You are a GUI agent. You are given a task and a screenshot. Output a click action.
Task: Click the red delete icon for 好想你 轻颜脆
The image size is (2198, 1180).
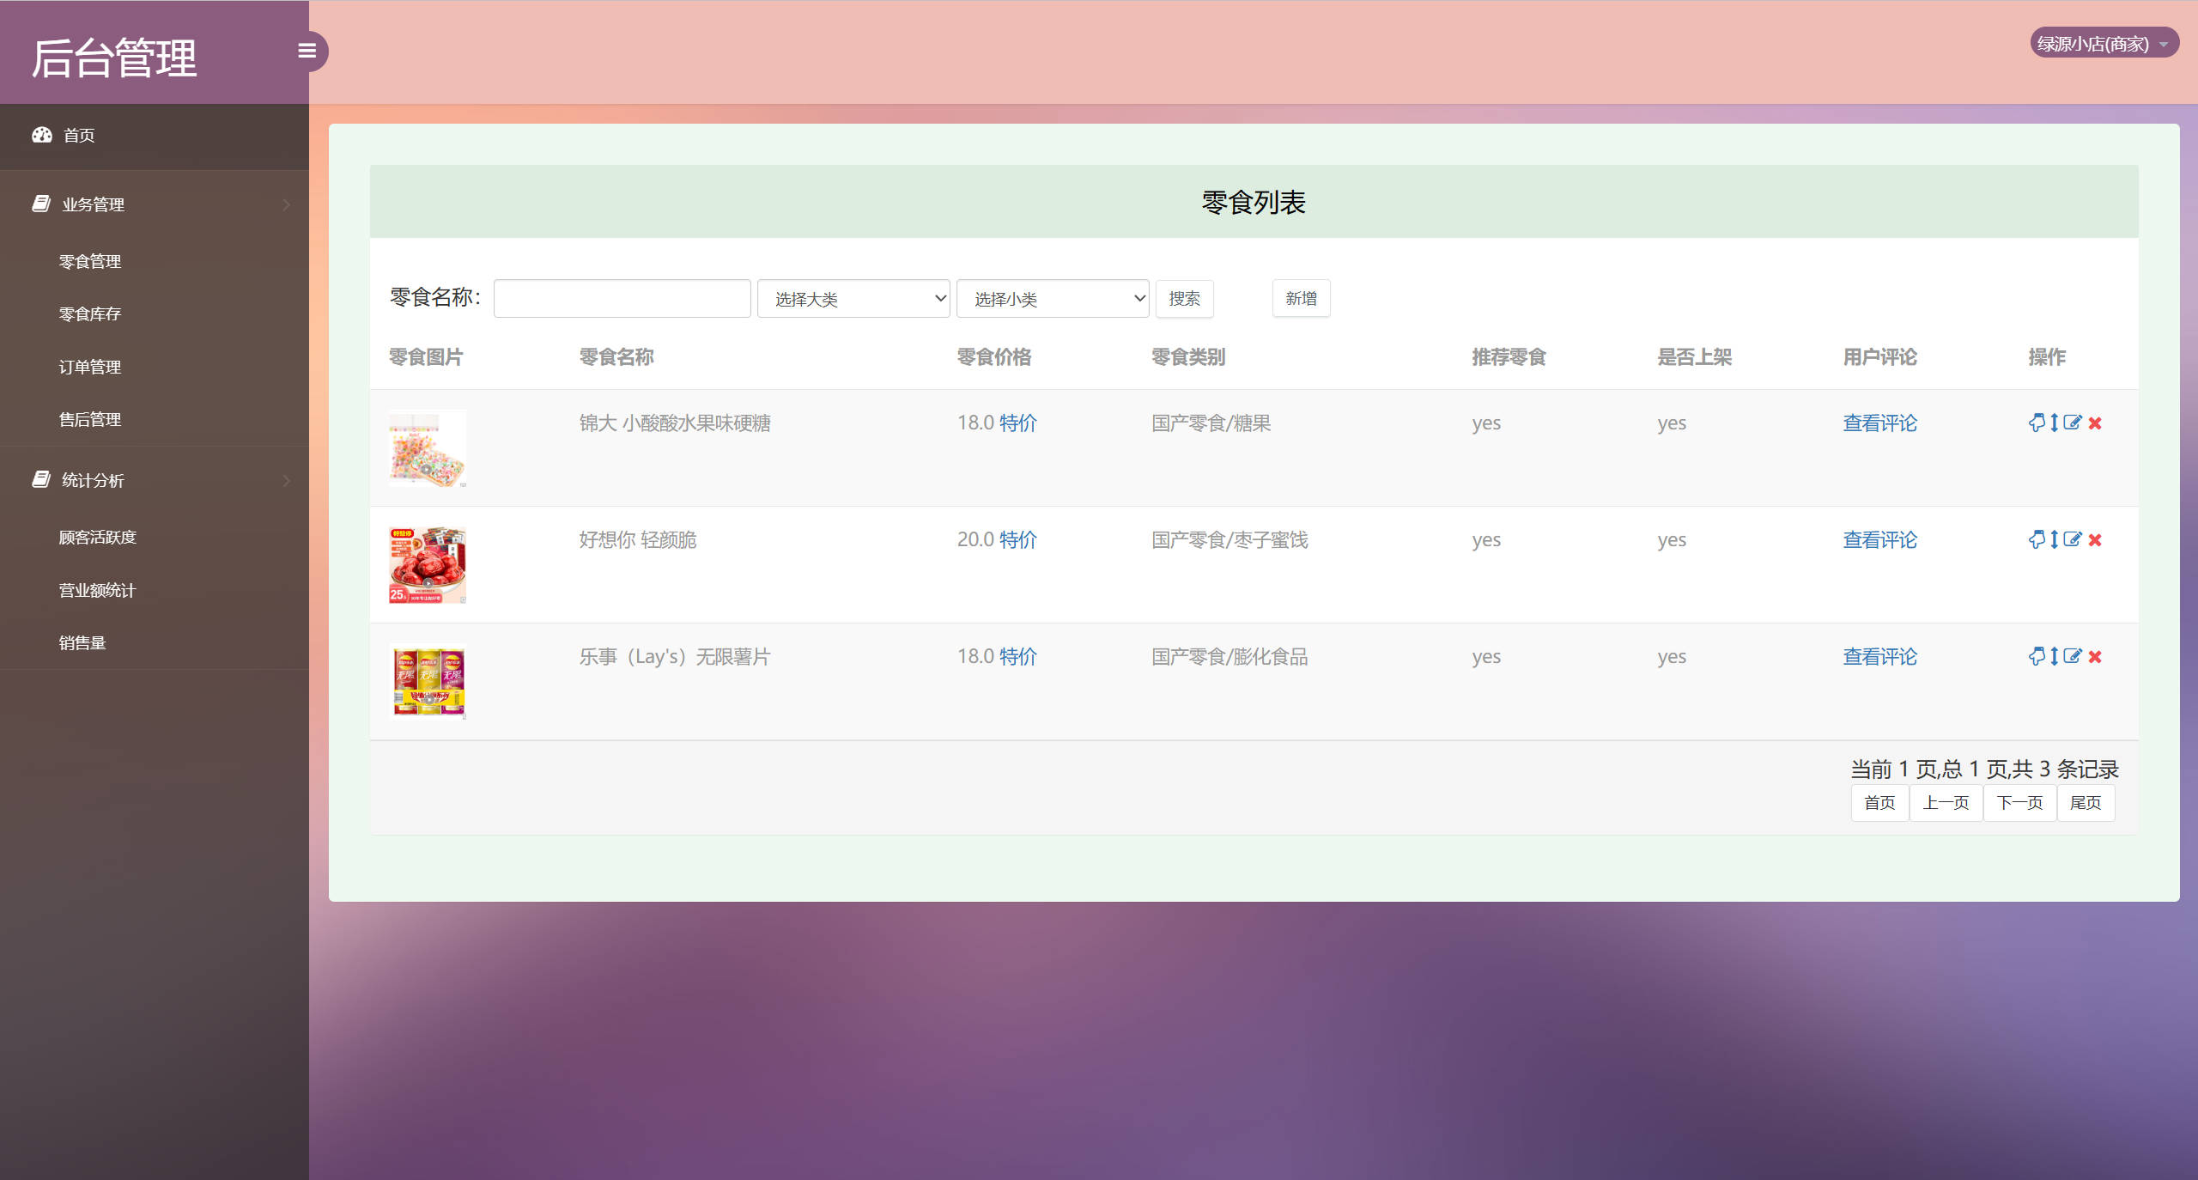click(2095, 540)
